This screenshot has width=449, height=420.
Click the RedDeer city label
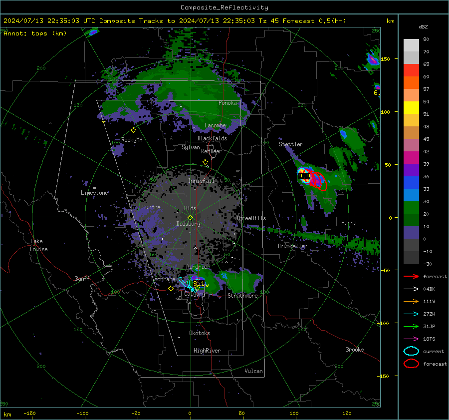point(212,151)
